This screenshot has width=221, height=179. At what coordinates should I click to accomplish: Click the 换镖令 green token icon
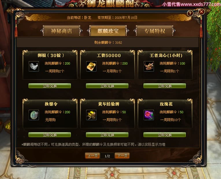click(34, 115)
